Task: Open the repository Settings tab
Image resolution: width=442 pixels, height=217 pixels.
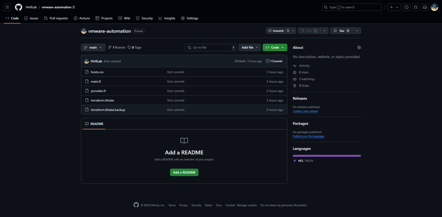Action: tap(190, 18)
